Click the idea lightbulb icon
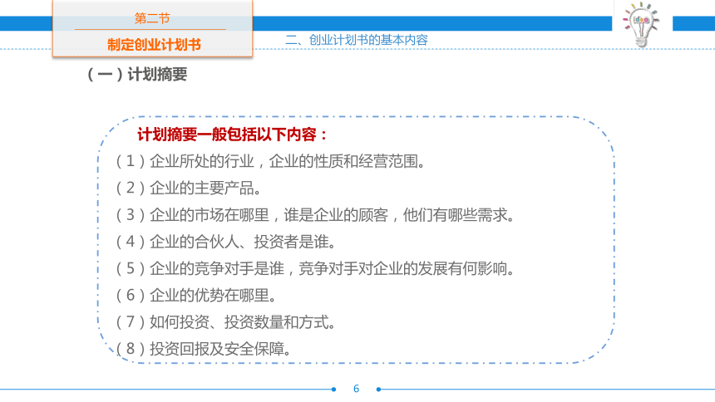715x402 pixels. pos(641,24)
